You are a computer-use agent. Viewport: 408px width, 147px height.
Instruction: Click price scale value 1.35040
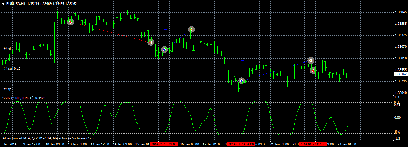(401, 93)
